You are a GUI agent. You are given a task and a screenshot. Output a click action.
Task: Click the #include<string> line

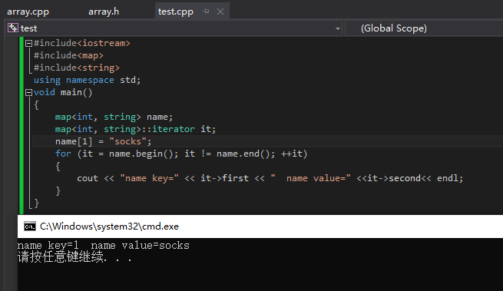[76, 68]
